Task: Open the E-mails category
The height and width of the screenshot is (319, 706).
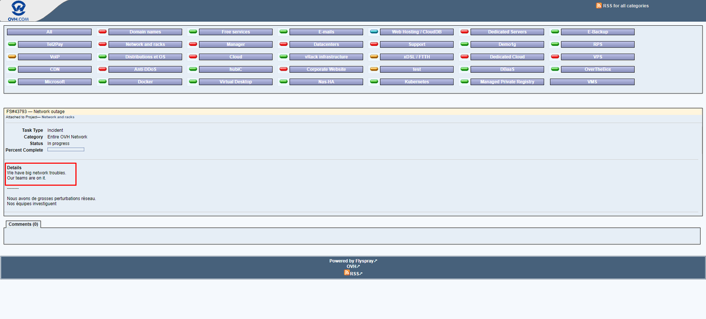Action: (x=327, y=32)
